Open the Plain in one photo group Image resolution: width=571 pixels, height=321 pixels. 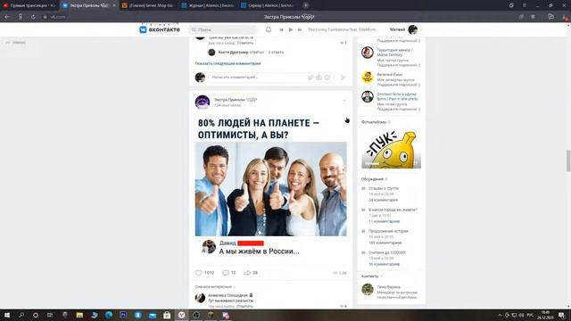point(397,96)
